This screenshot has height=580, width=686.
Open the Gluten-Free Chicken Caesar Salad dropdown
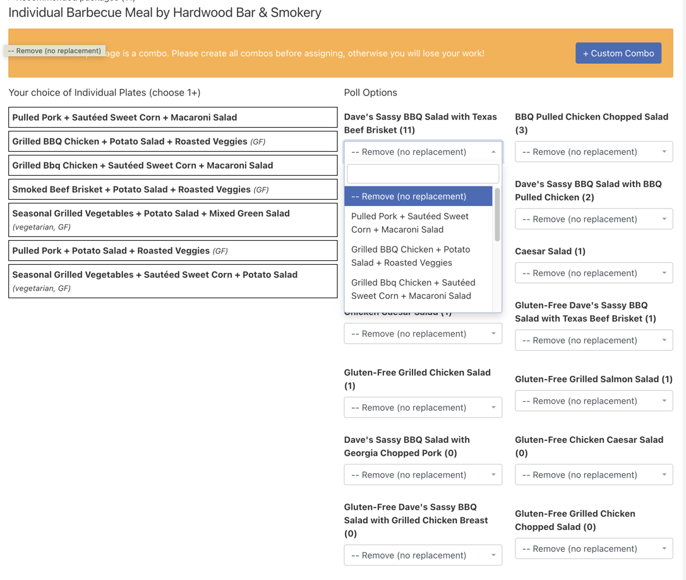593,474
